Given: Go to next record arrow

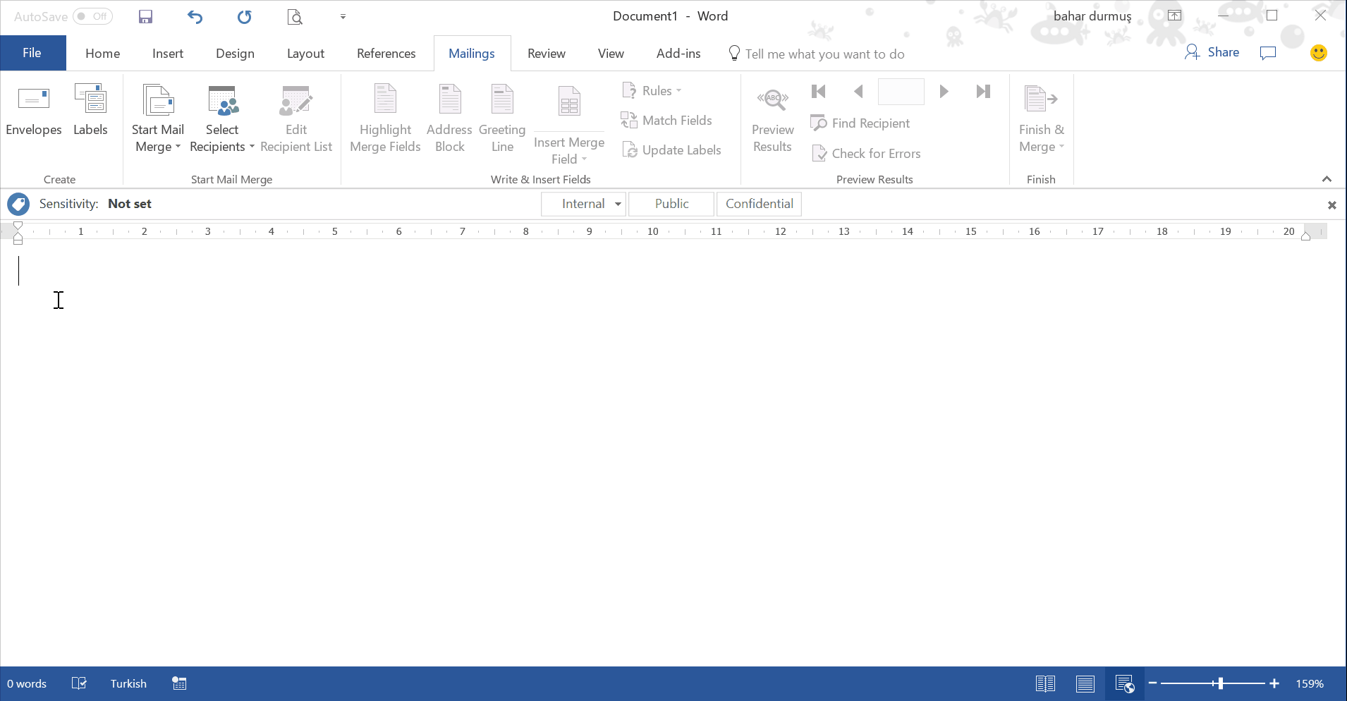Looking at the screenshot, I should pos(944,91).
